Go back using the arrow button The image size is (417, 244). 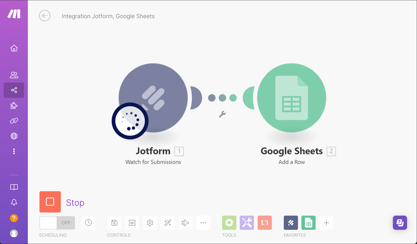(x=45, y=16)
